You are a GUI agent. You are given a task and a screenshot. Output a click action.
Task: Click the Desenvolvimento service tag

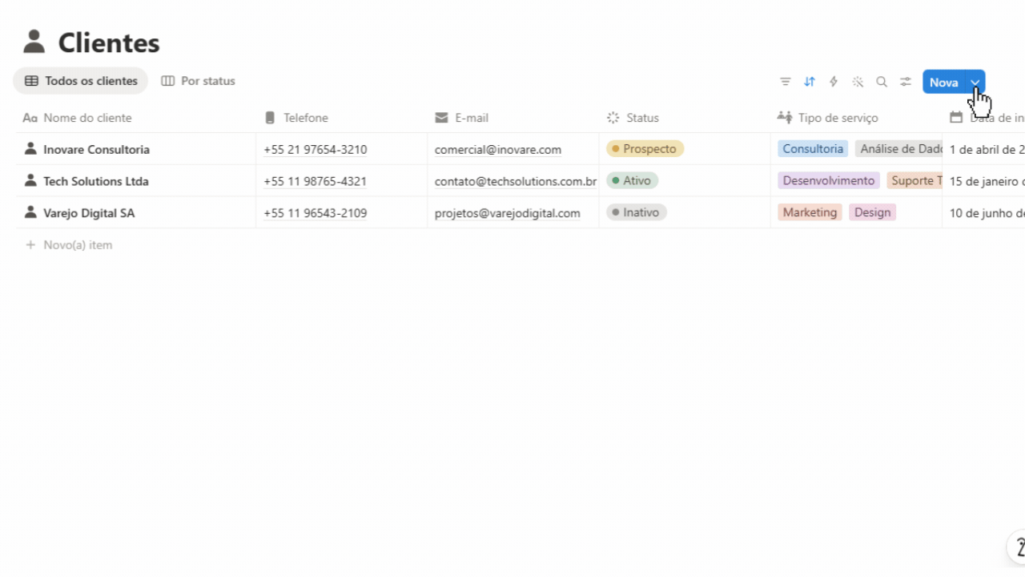tap(829, 180)
